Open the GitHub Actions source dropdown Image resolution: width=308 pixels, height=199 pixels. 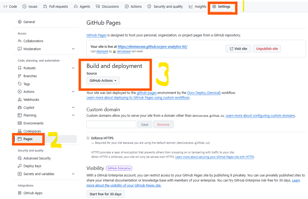tap(103, 80)
